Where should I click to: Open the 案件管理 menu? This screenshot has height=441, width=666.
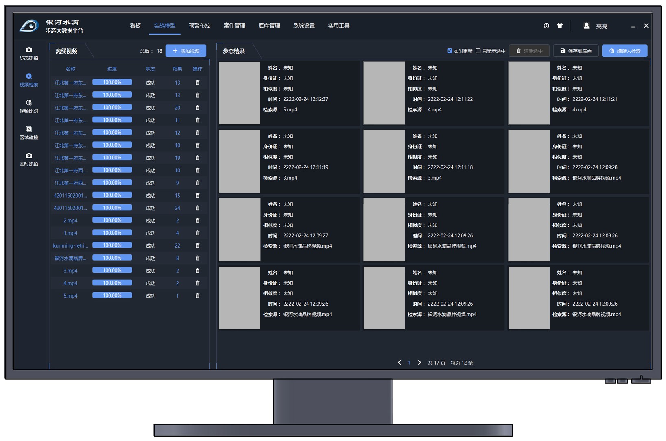[234, 26]
